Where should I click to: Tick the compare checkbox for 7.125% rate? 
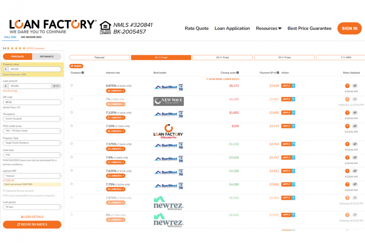[72, 112]
